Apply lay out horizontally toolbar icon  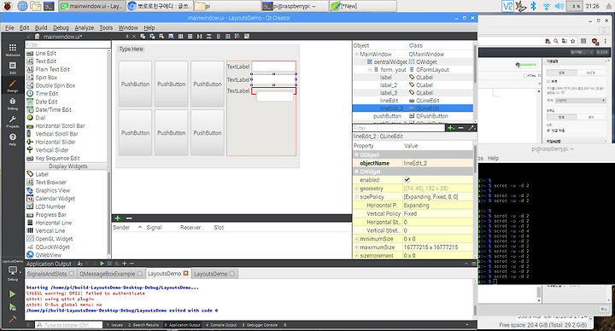click(180, 37)
